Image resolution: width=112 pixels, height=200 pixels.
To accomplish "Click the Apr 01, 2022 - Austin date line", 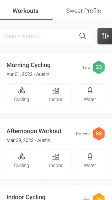I will [28, 74].
